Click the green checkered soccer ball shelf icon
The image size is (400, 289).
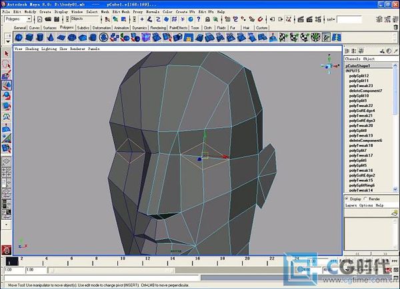pos(315,38)
